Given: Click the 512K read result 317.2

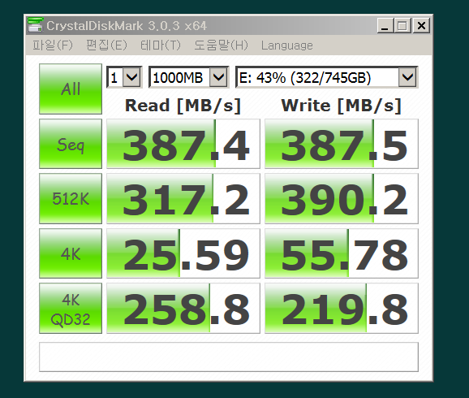Looking at the screenshot, I should click(x=183, y=198).
